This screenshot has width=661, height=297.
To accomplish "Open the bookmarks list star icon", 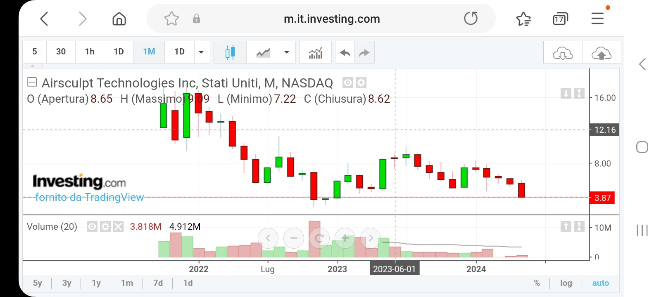I will (x=523, y=19).
